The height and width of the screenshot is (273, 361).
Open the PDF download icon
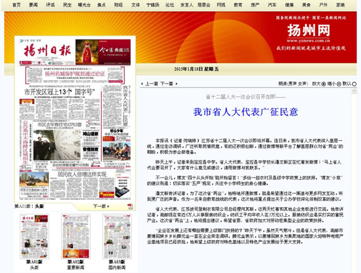pos(130,207)
